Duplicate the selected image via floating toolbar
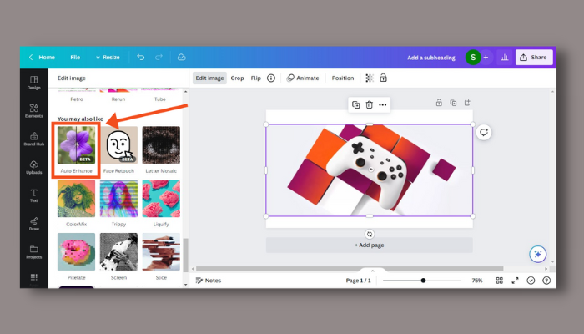This screenshot has width=584, height=334. (x=355, y=104)
